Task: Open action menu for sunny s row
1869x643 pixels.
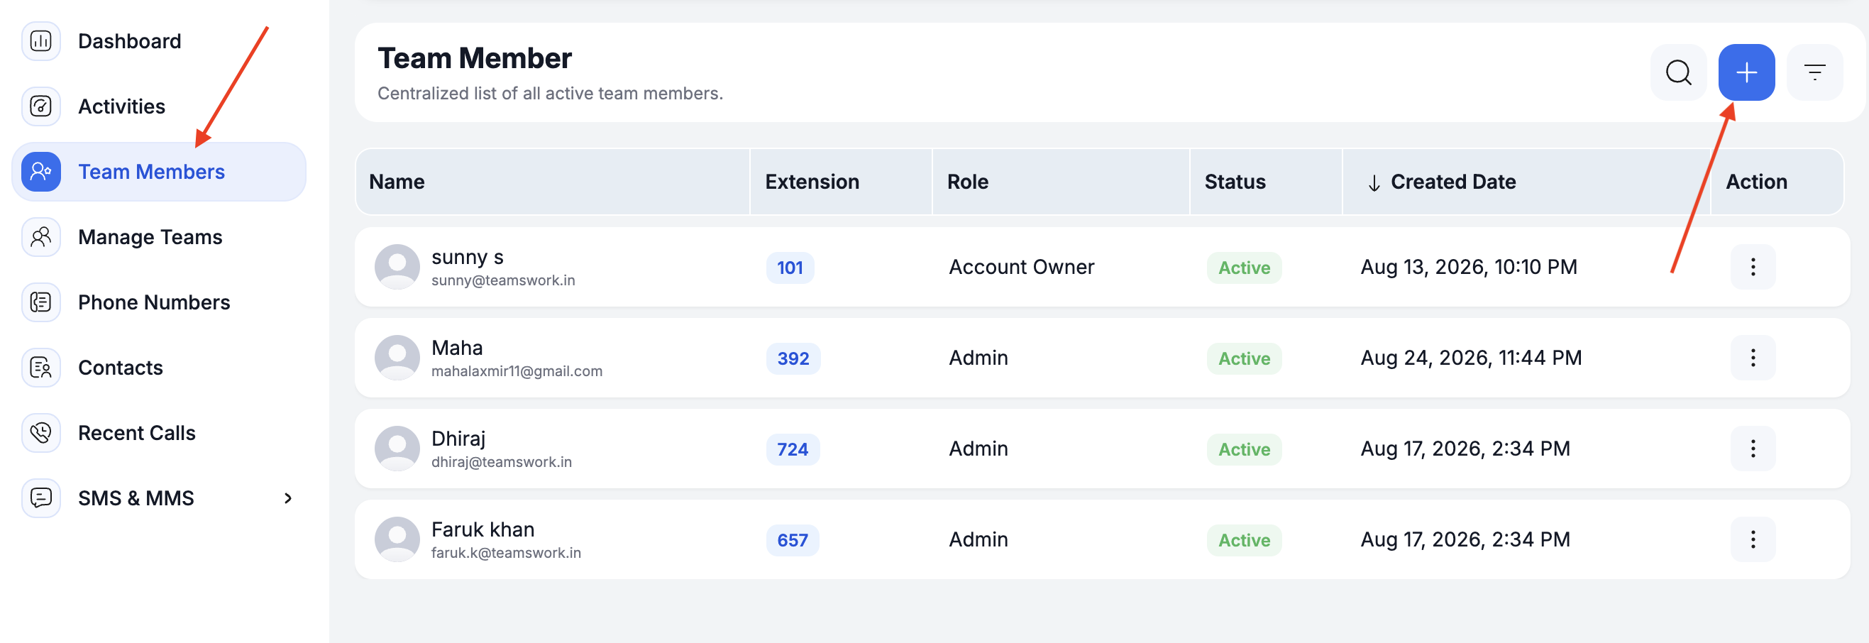Action: 1753,267
